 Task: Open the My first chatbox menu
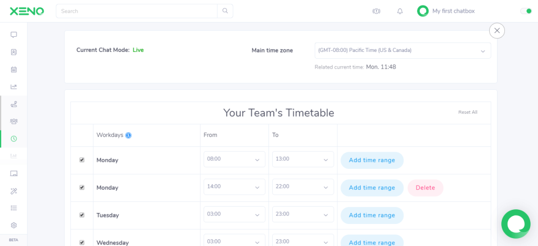point(446,11)
